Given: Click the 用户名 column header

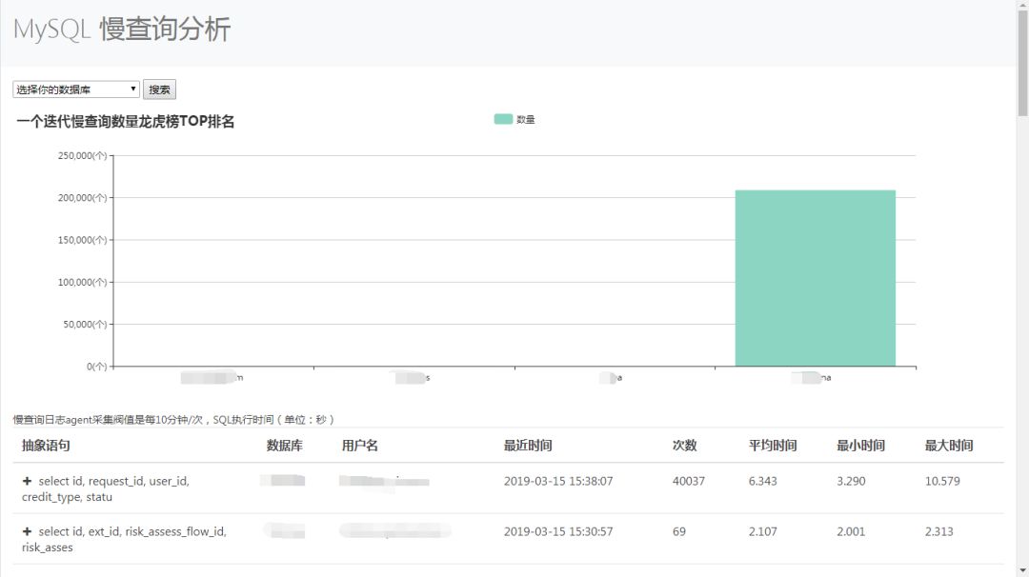Looking at the screenshot, I should (359, 446).
